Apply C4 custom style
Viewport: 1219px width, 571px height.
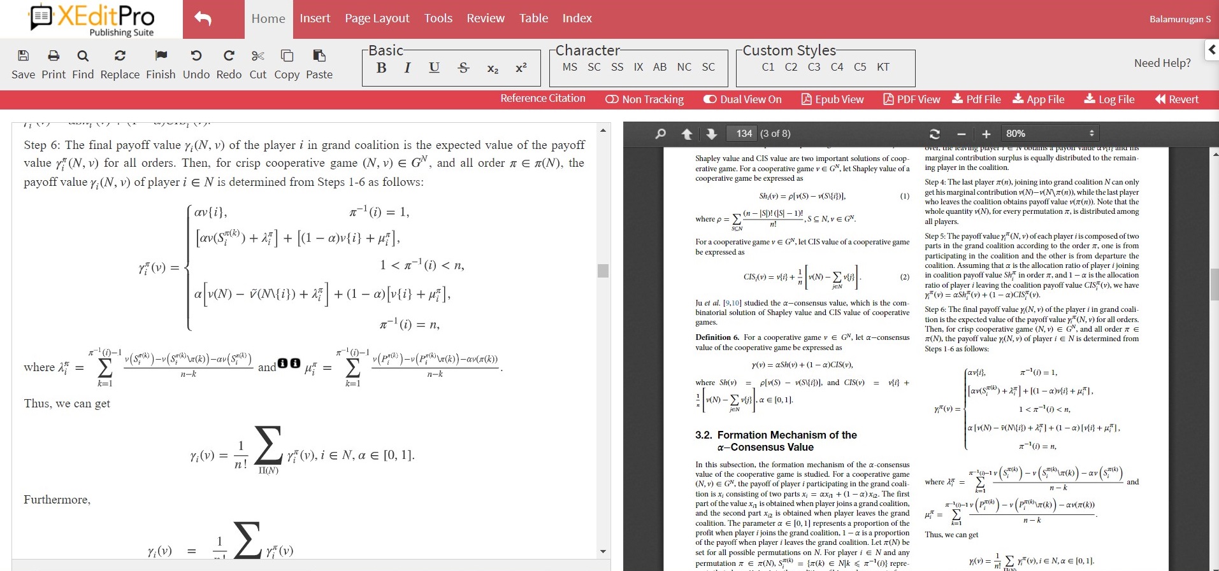pyautogui.click(x=837, y=67)
